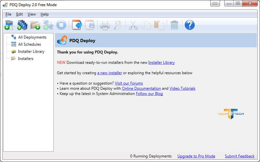Open the Video Tutorials link
This screenshot has width=260, height=162.
(x=182, y=88)
